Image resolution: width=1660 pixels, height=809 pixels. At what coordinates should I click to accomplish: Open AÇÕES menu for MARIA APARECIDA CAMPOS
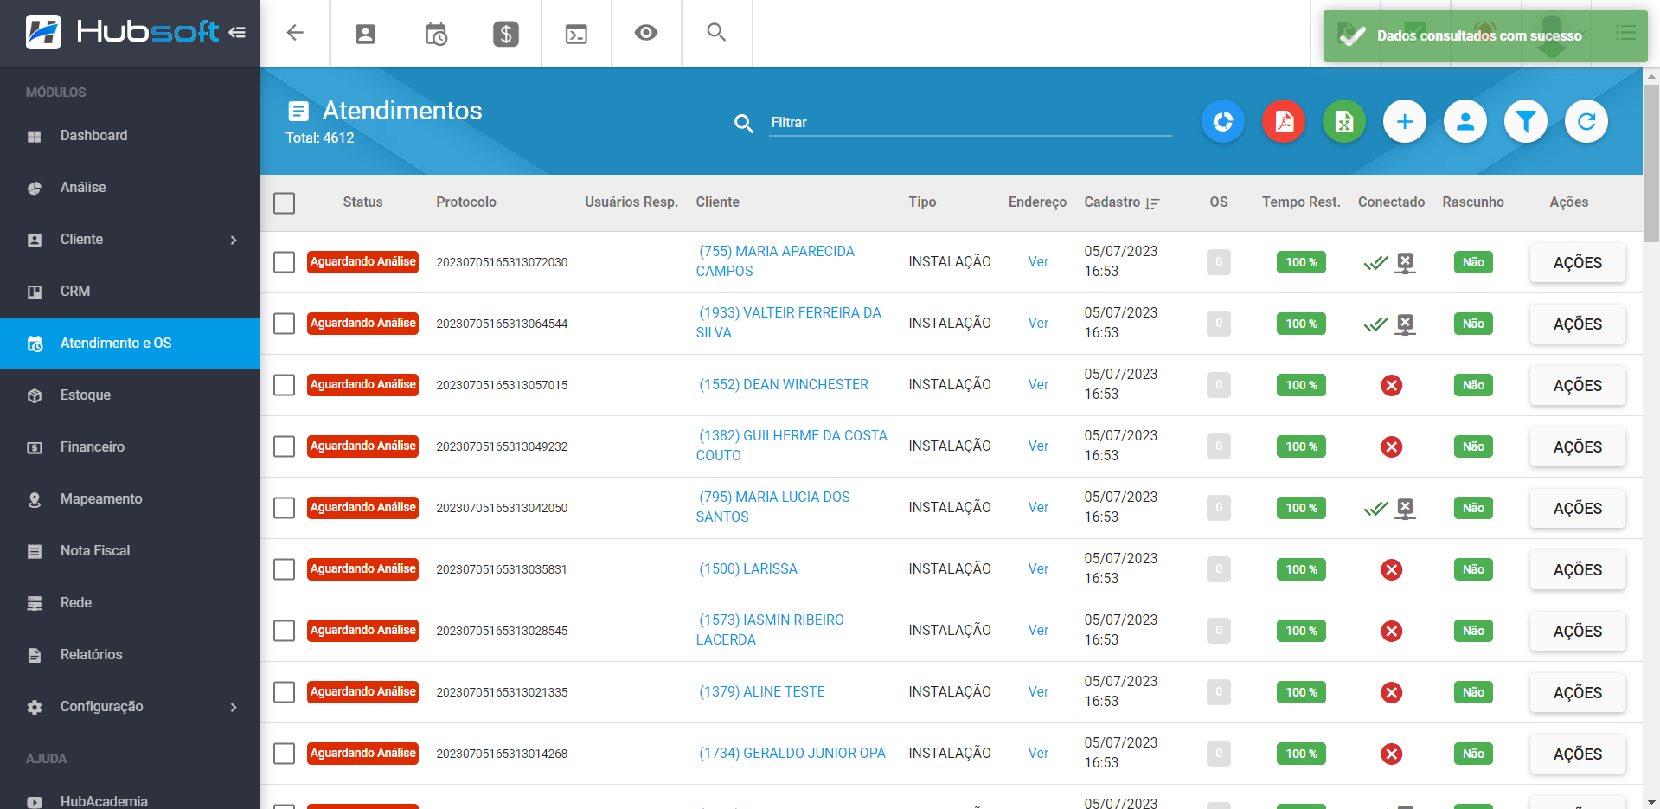point(1577,262)
